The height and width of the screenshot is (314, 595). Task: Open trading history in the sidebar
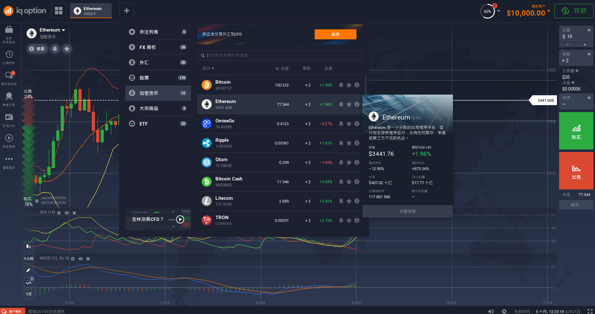pos(9,54)
